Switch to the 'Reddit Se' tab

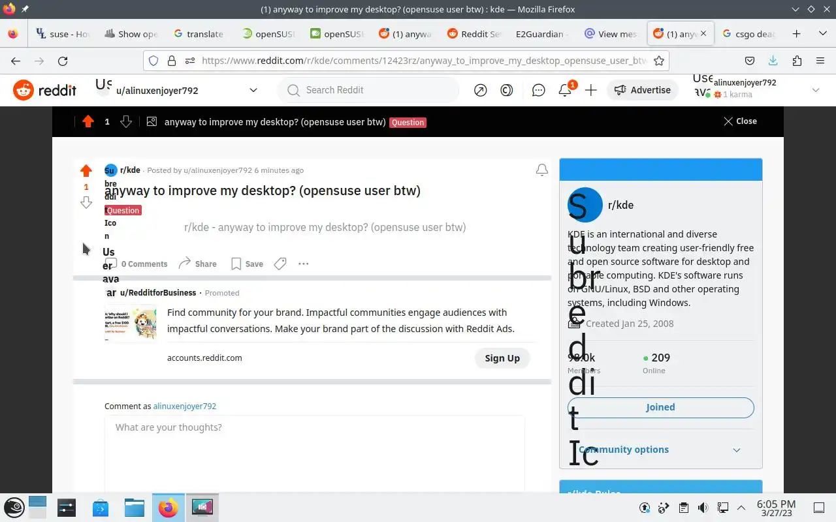[x=474, y=34]
